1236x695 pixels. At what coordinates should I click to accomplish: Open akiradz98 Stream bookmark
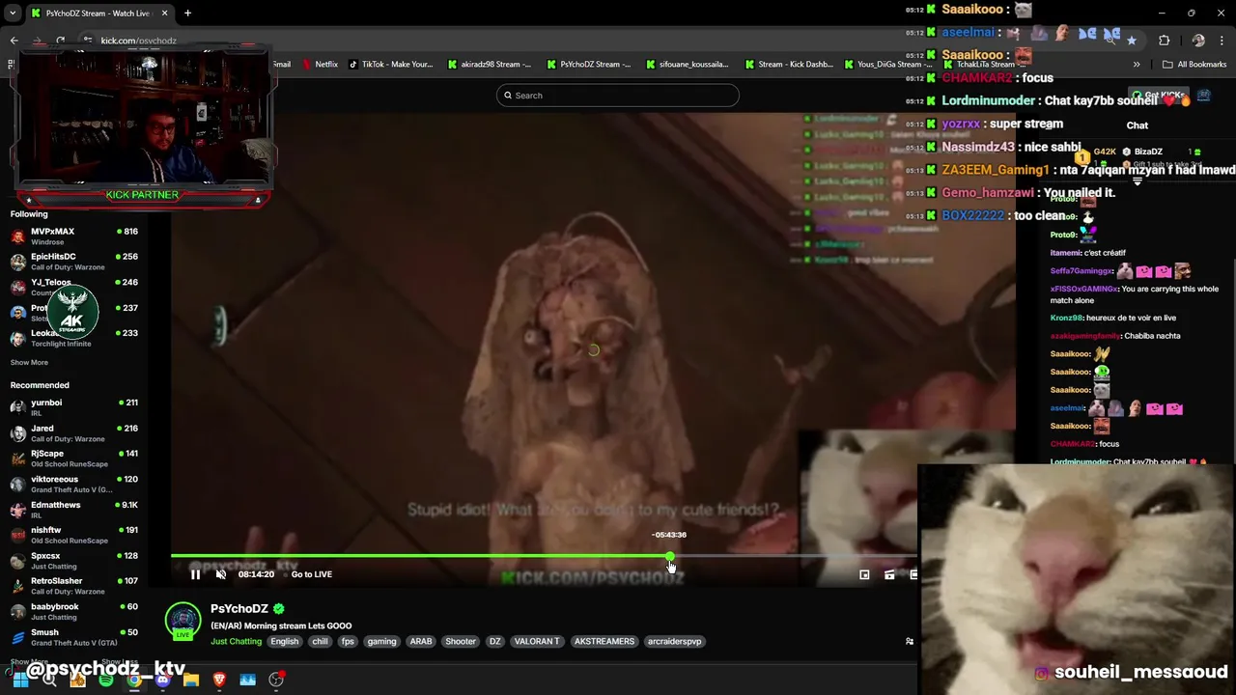coord(489,65)
